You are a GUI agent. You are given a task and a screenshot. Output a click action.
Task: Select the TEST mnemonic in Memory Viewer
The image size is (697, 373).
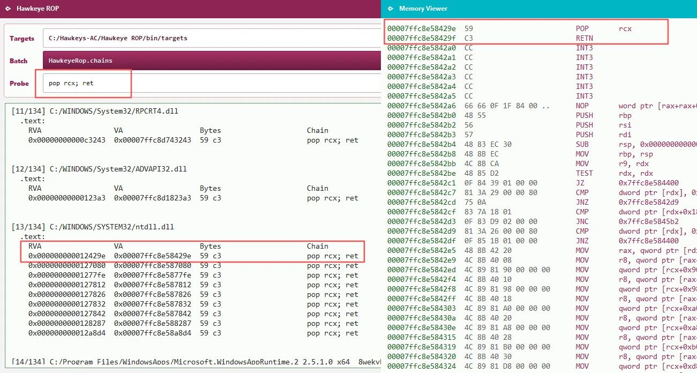(x=584, y=173)
